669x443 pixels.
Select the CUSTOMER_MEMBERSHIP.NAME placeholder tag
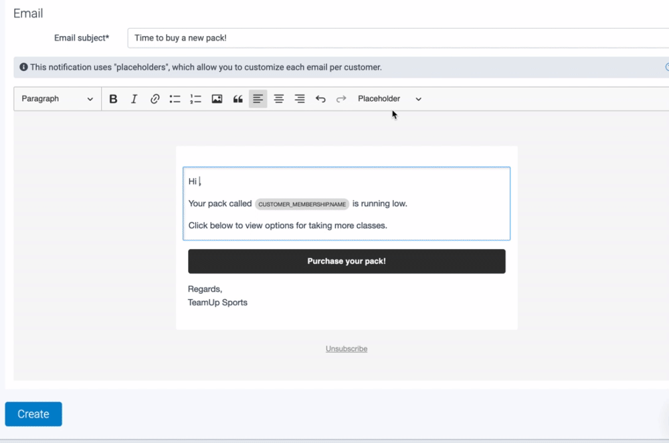[x=302, y=204]
